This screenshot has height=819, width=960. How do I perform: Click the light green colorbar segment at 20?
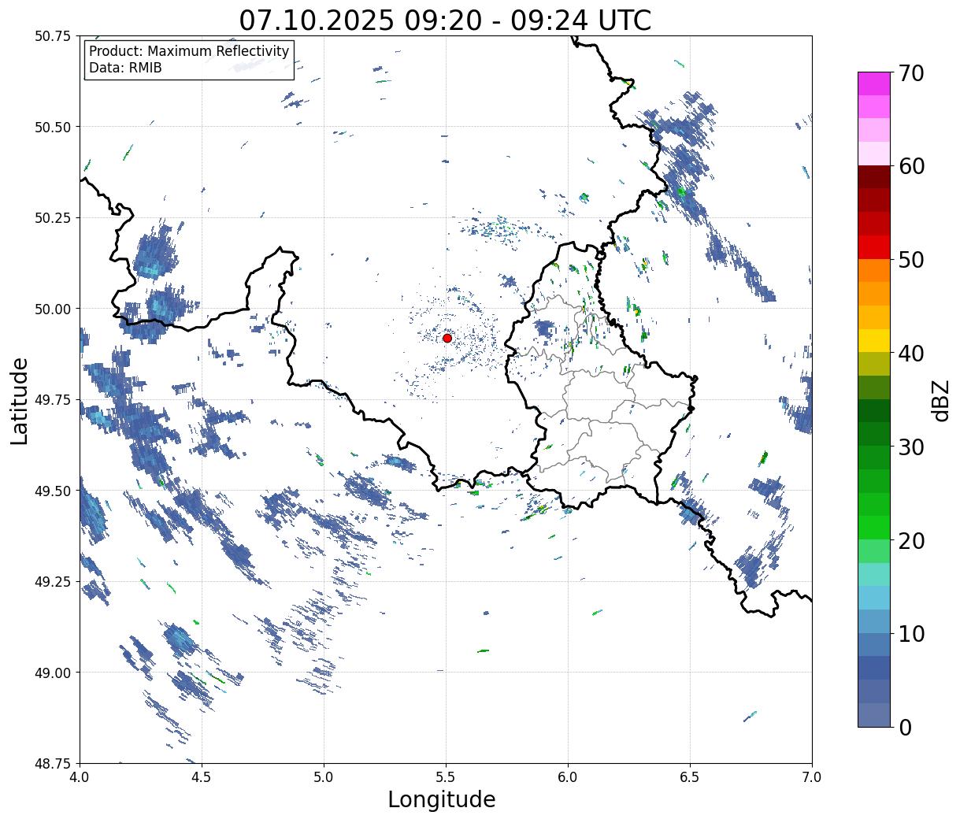[x=874, y=550]
